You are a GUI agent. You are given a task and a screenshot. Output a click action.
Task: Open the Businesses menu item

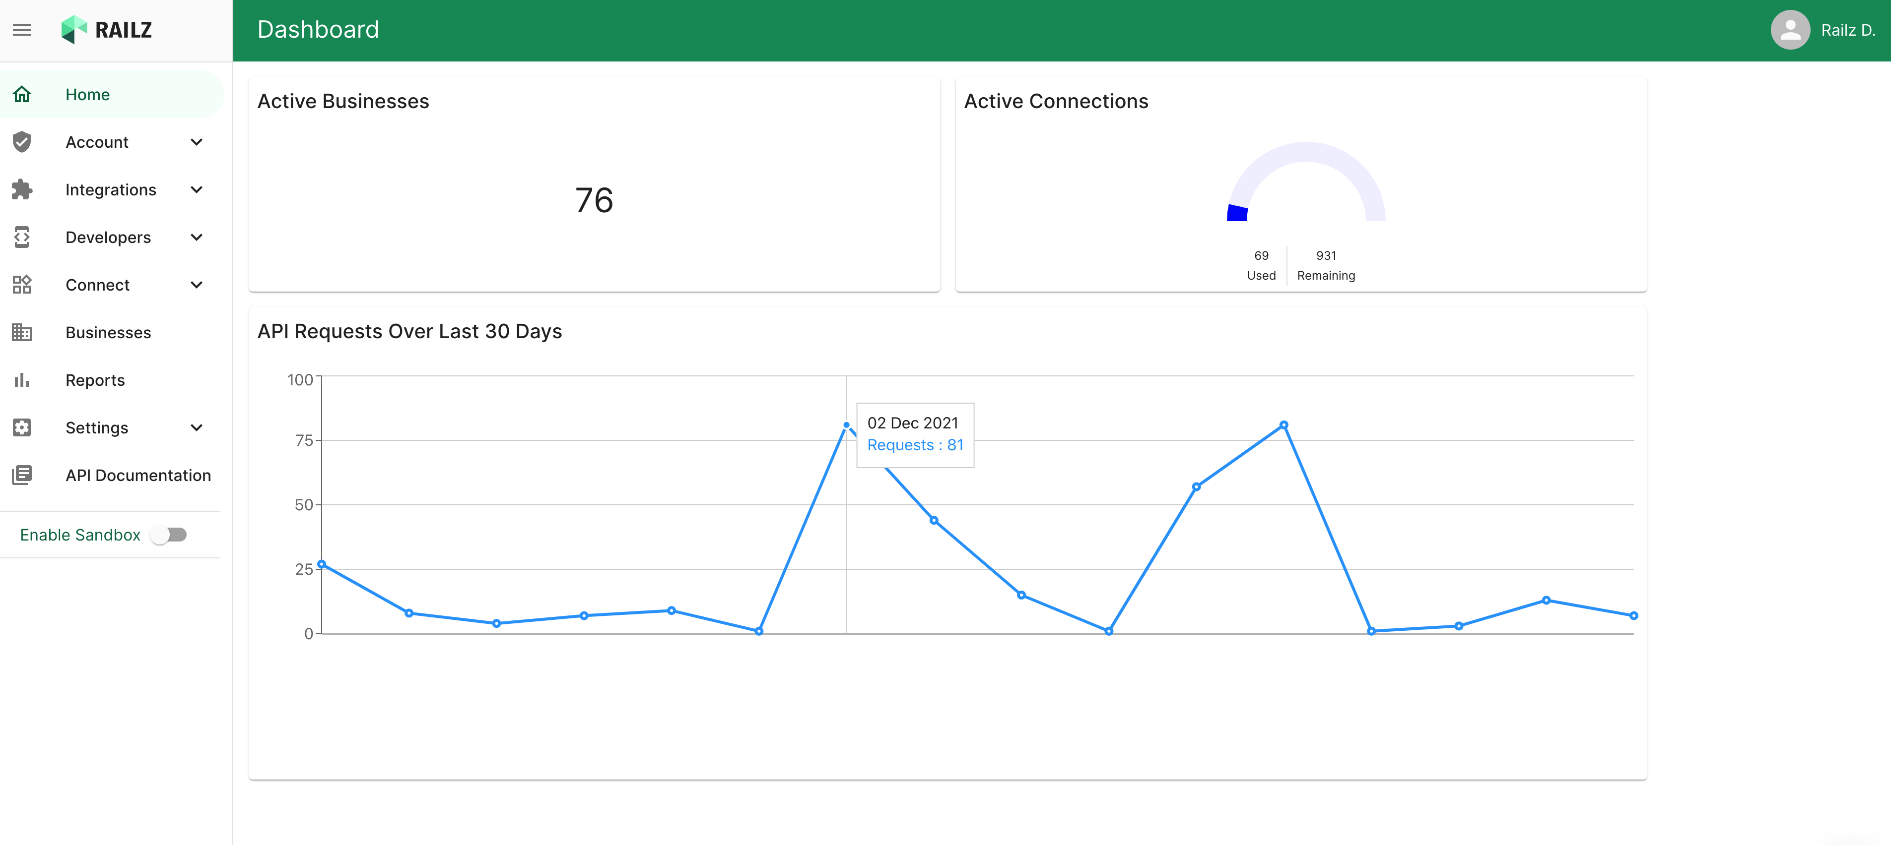(x=108, y=333)
